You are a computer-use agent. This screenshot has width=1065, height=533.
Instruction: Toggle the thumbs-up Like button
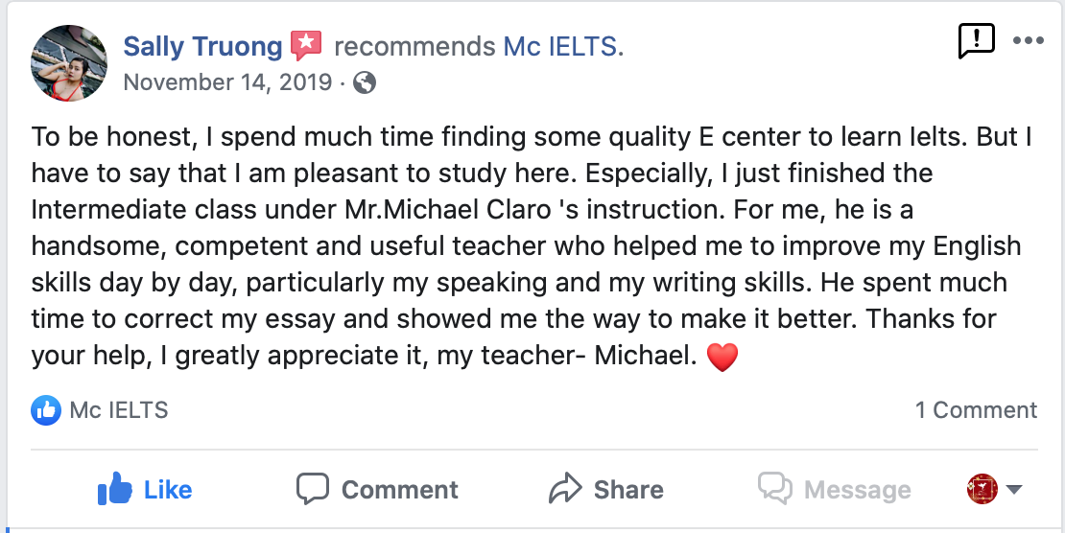coord(145,489)
